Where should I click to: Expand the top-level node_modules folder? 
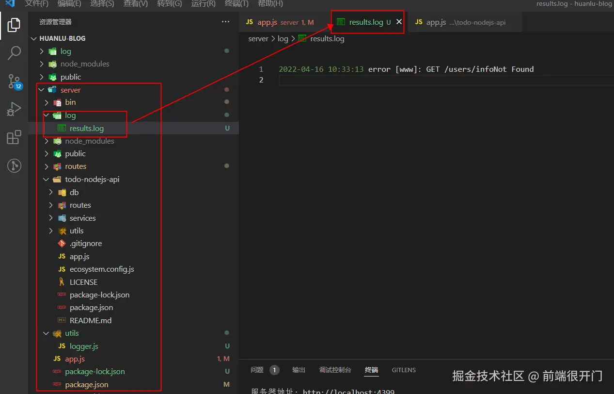42,64
